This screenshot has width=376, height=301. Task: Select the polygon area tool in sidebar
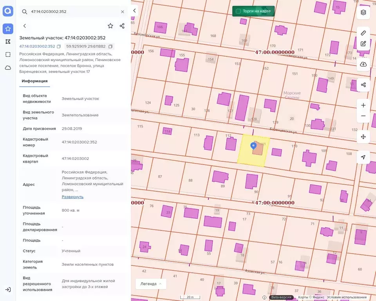8,42
